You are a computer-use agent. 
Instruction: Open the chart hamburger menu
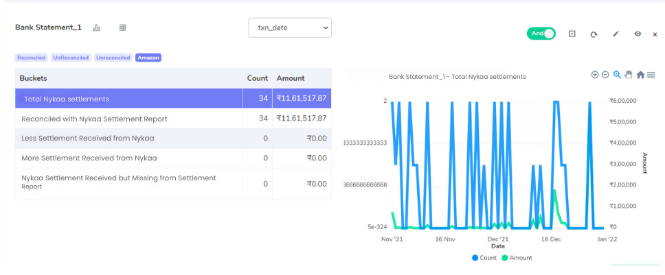tap(651, 75)
